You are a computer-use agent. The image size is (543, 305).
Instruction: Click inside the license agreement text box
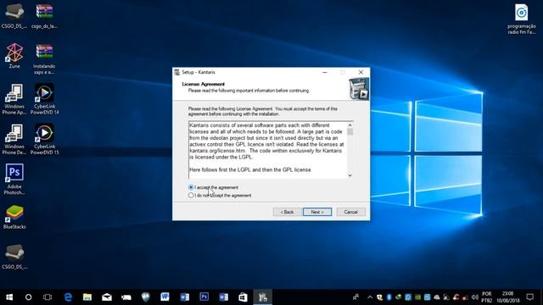(268, 150)
